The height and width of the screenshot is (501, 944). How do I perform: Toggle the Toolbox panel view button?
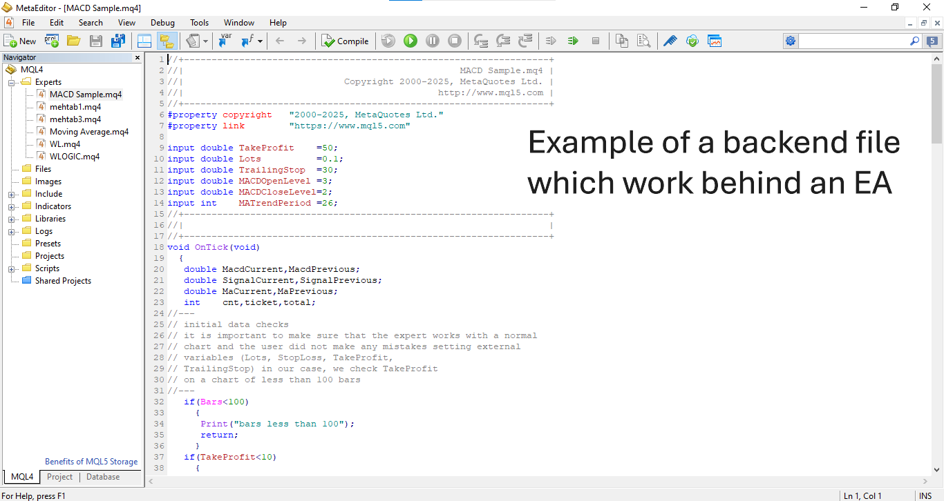[144, 41]
